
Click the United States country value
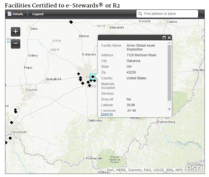(x=136, y=78)
